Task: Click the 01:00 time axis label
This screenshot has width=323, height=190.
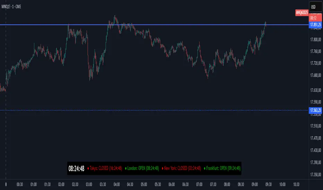Action: coord(34,184)
